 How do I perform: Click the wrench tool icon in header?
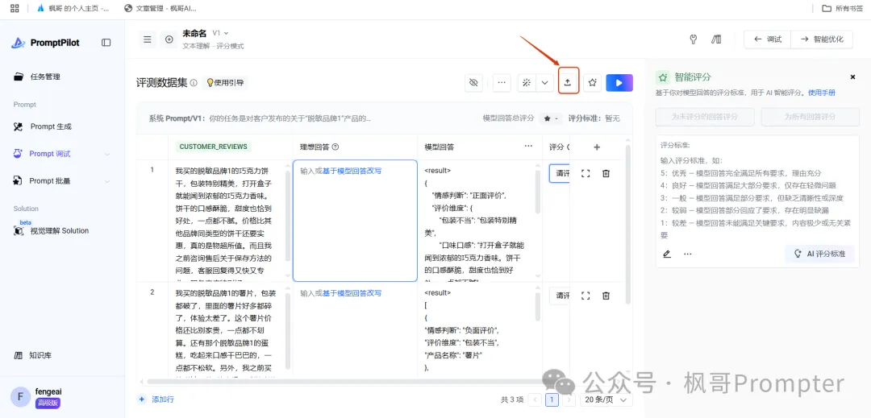(x=693, y=39)
